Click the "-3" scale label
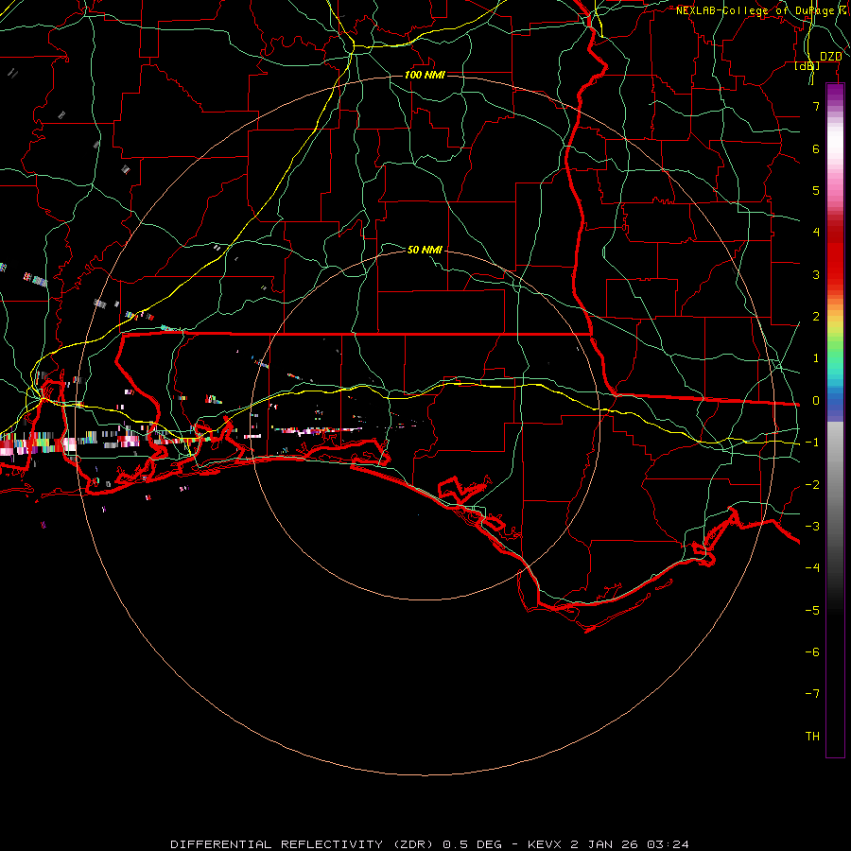 pos(812,526)
